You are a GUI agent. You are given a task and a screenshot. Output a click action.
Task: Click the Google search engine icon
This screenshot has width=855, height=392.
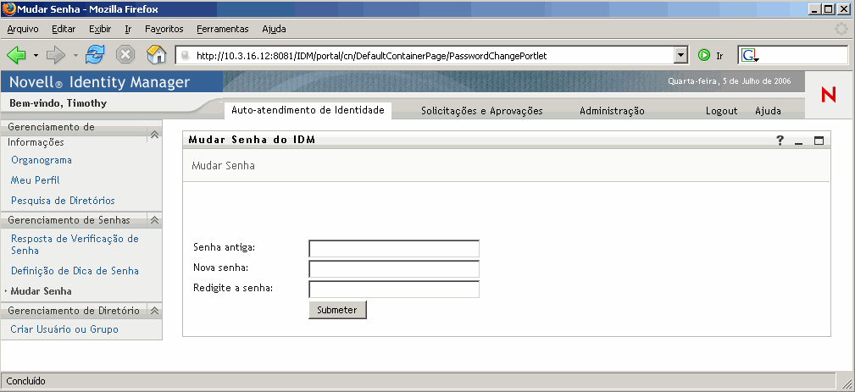pos(749,55)
